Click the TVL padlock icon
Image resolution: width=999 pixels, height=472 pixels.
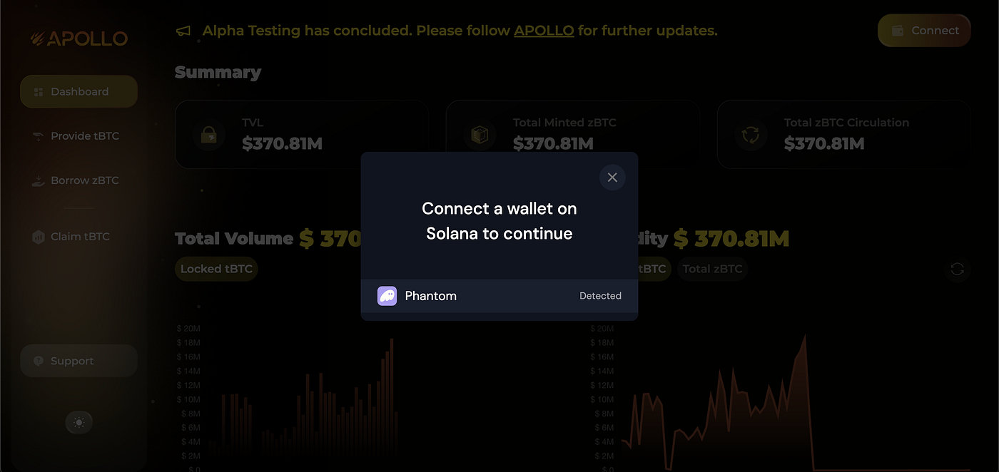pos(208,134)
